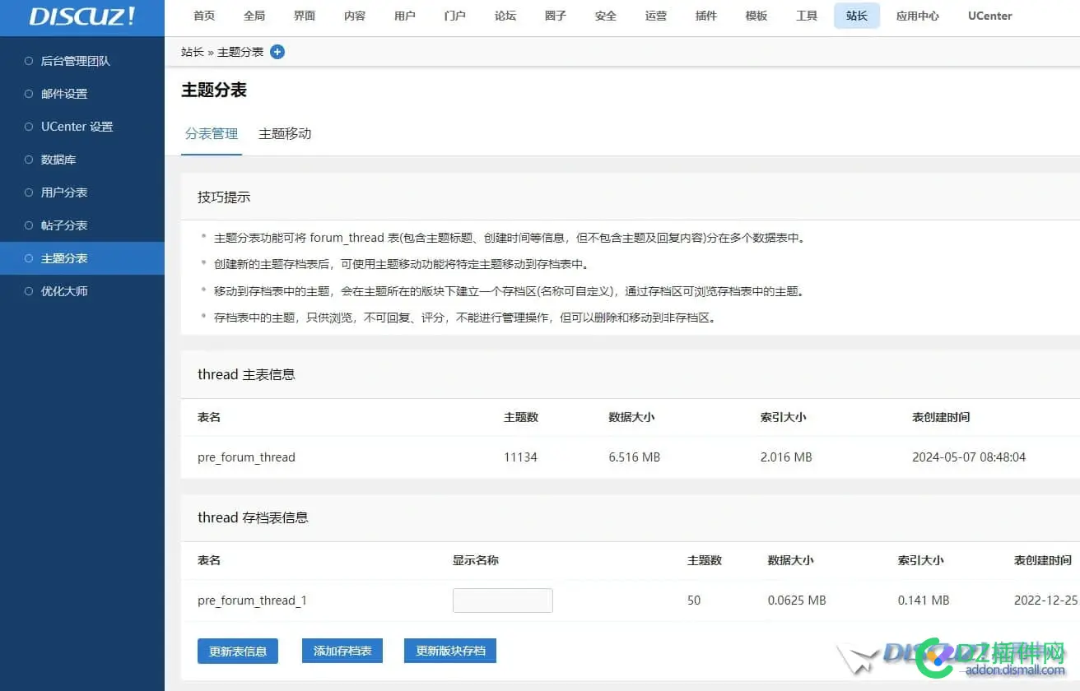Click the thread 主表信息 heading

[246, 374]
